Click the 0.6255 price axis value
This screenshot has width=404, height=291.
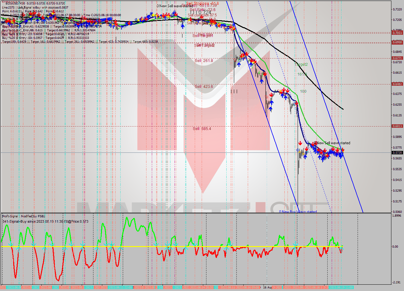point(397,104)
